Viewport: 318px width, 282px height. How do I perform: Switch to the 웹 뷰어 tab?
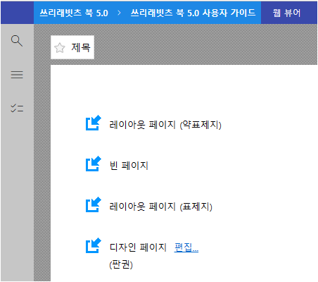(x=286, y=13)
